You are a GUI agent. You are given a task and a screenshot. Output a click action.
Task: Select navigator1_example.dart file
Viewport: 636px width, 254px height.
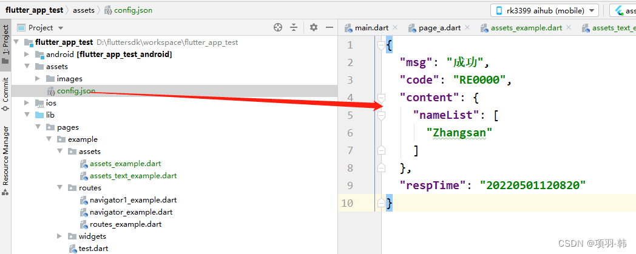point(134,200)
